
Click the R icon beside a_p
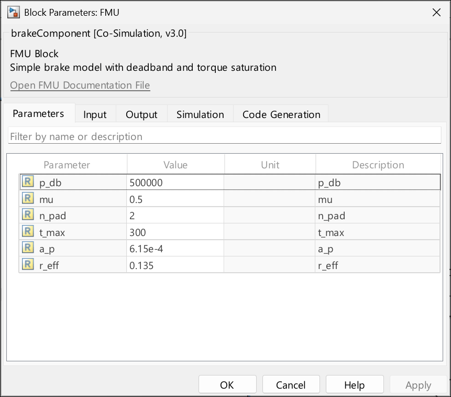28,249
